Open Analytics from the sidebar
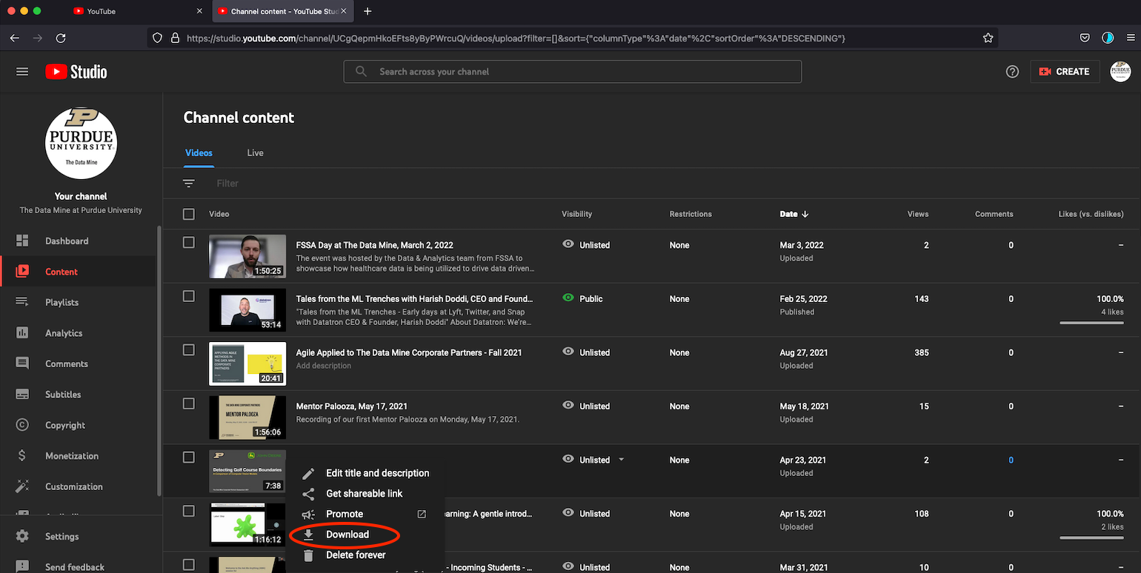The height and width of the screenshot is (573, 1141). tap(64, 333)
